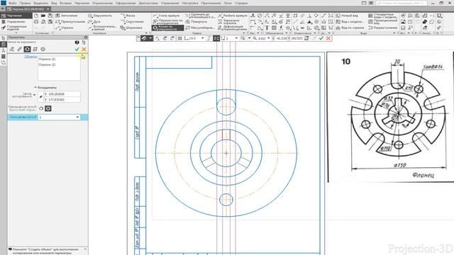
Task: Select the first copy mode icon in panel
Action: pos(12,49)
